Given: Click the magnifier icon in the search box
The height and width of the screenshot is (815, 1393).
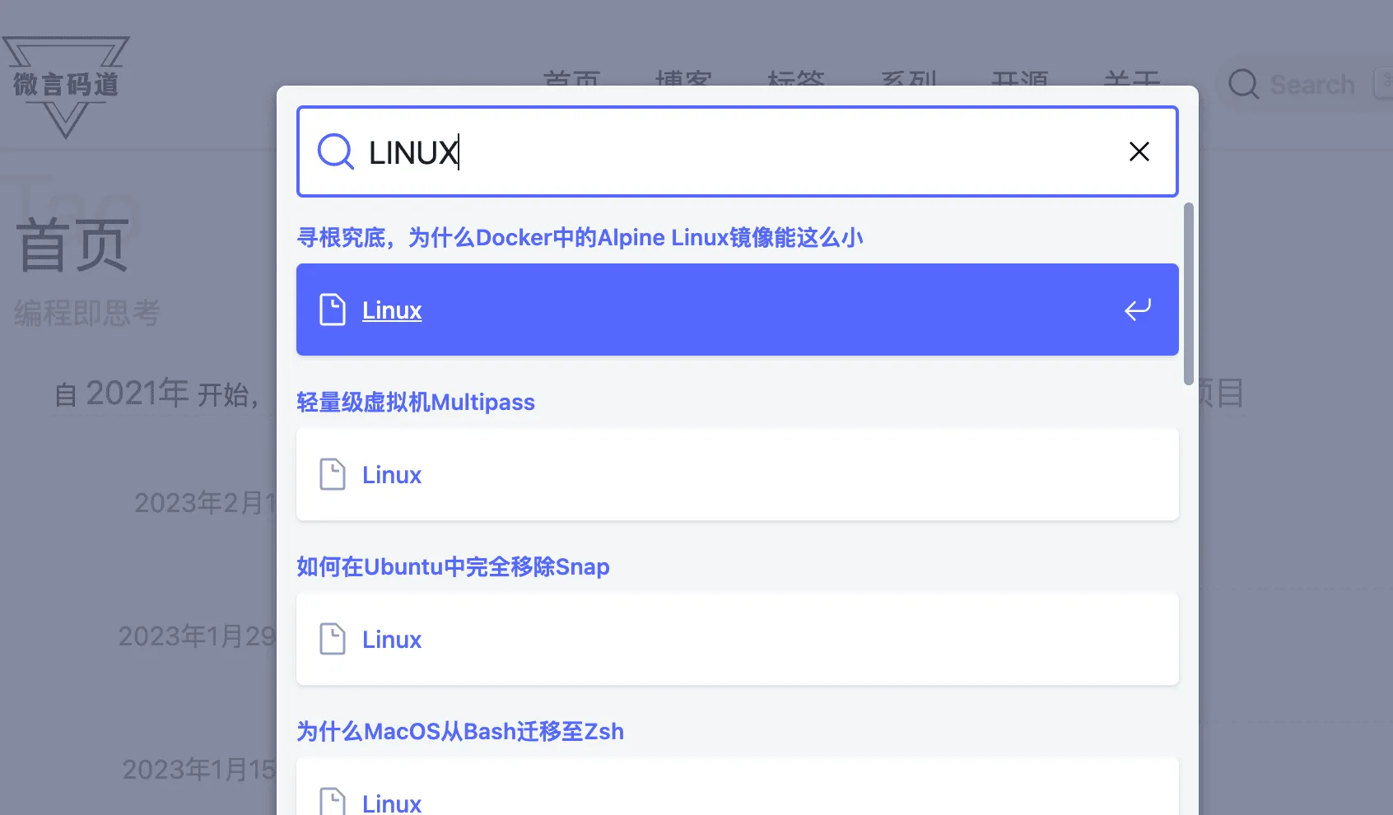Looking at the screenshot, I should (336, 151).
